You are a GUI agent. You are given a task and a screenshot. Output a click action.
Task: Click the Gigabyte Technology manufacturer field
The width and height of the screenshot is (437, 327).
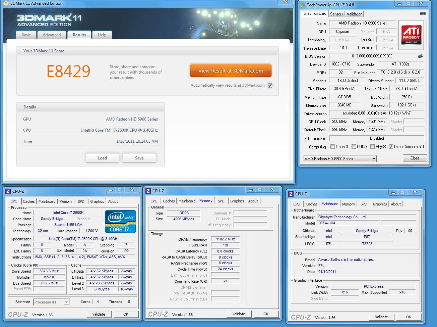pos(366,217)
